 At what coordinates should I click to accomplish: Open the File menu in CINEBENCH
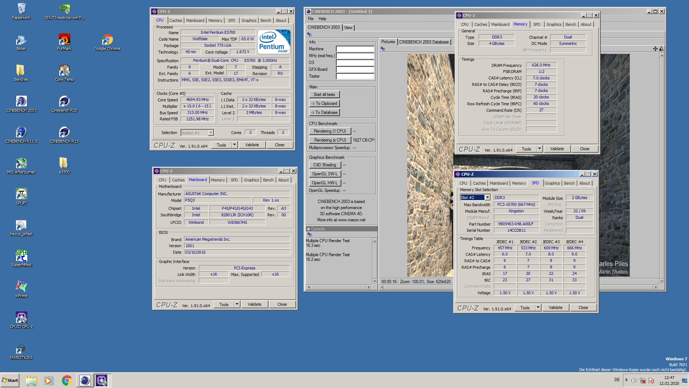(310, 19)
